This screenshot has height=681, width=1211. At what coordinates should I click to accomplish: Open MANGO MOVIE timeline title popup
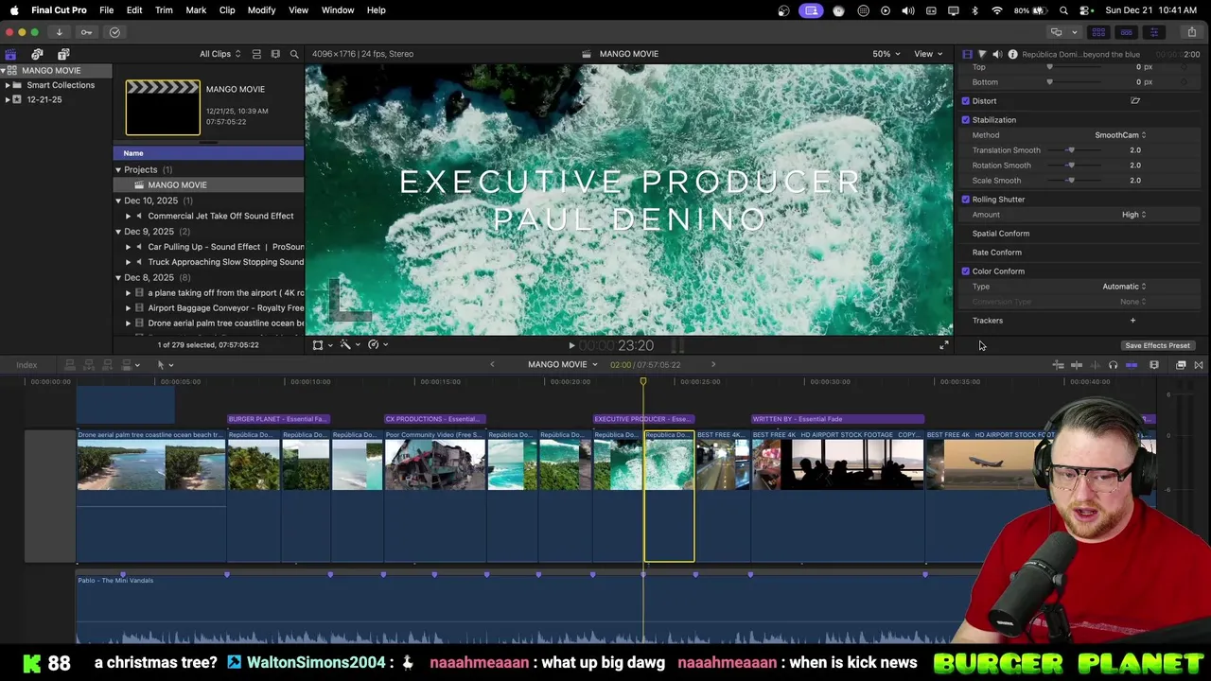pos(563,365)
